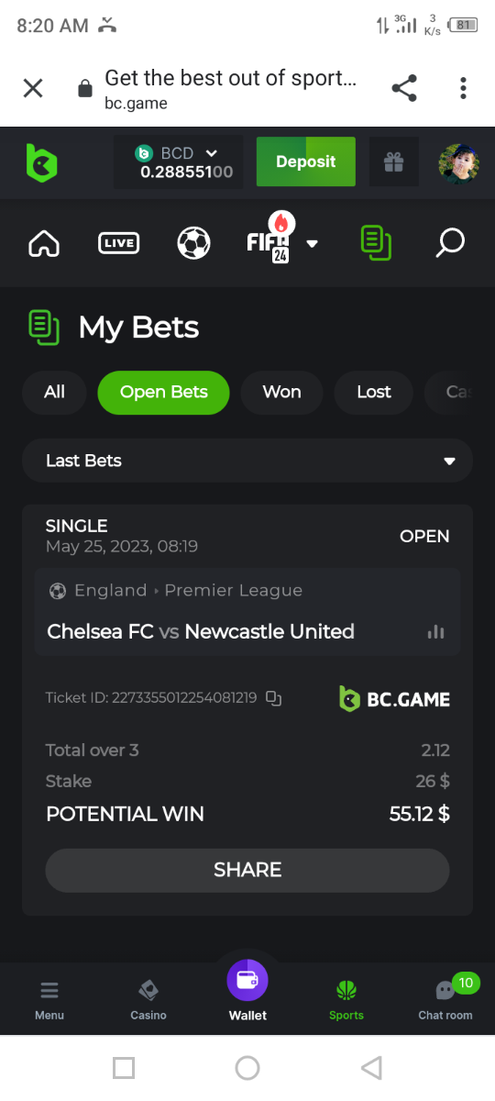The height and width of the screenshot is (1101, 495).
Task: Open the user profile avatar
Action: 458,163
